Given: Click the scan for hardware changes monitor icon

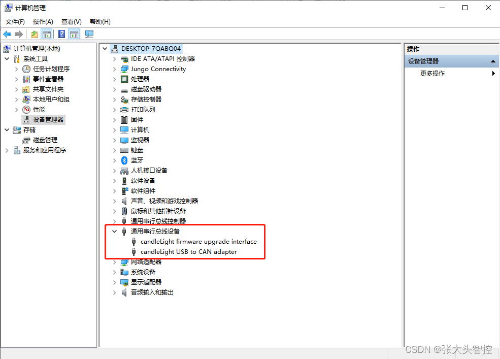Looking at the screenshot, I should tap(89, 34).
